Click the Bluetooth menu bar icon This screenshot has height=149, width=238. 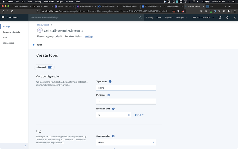point(190,1)
